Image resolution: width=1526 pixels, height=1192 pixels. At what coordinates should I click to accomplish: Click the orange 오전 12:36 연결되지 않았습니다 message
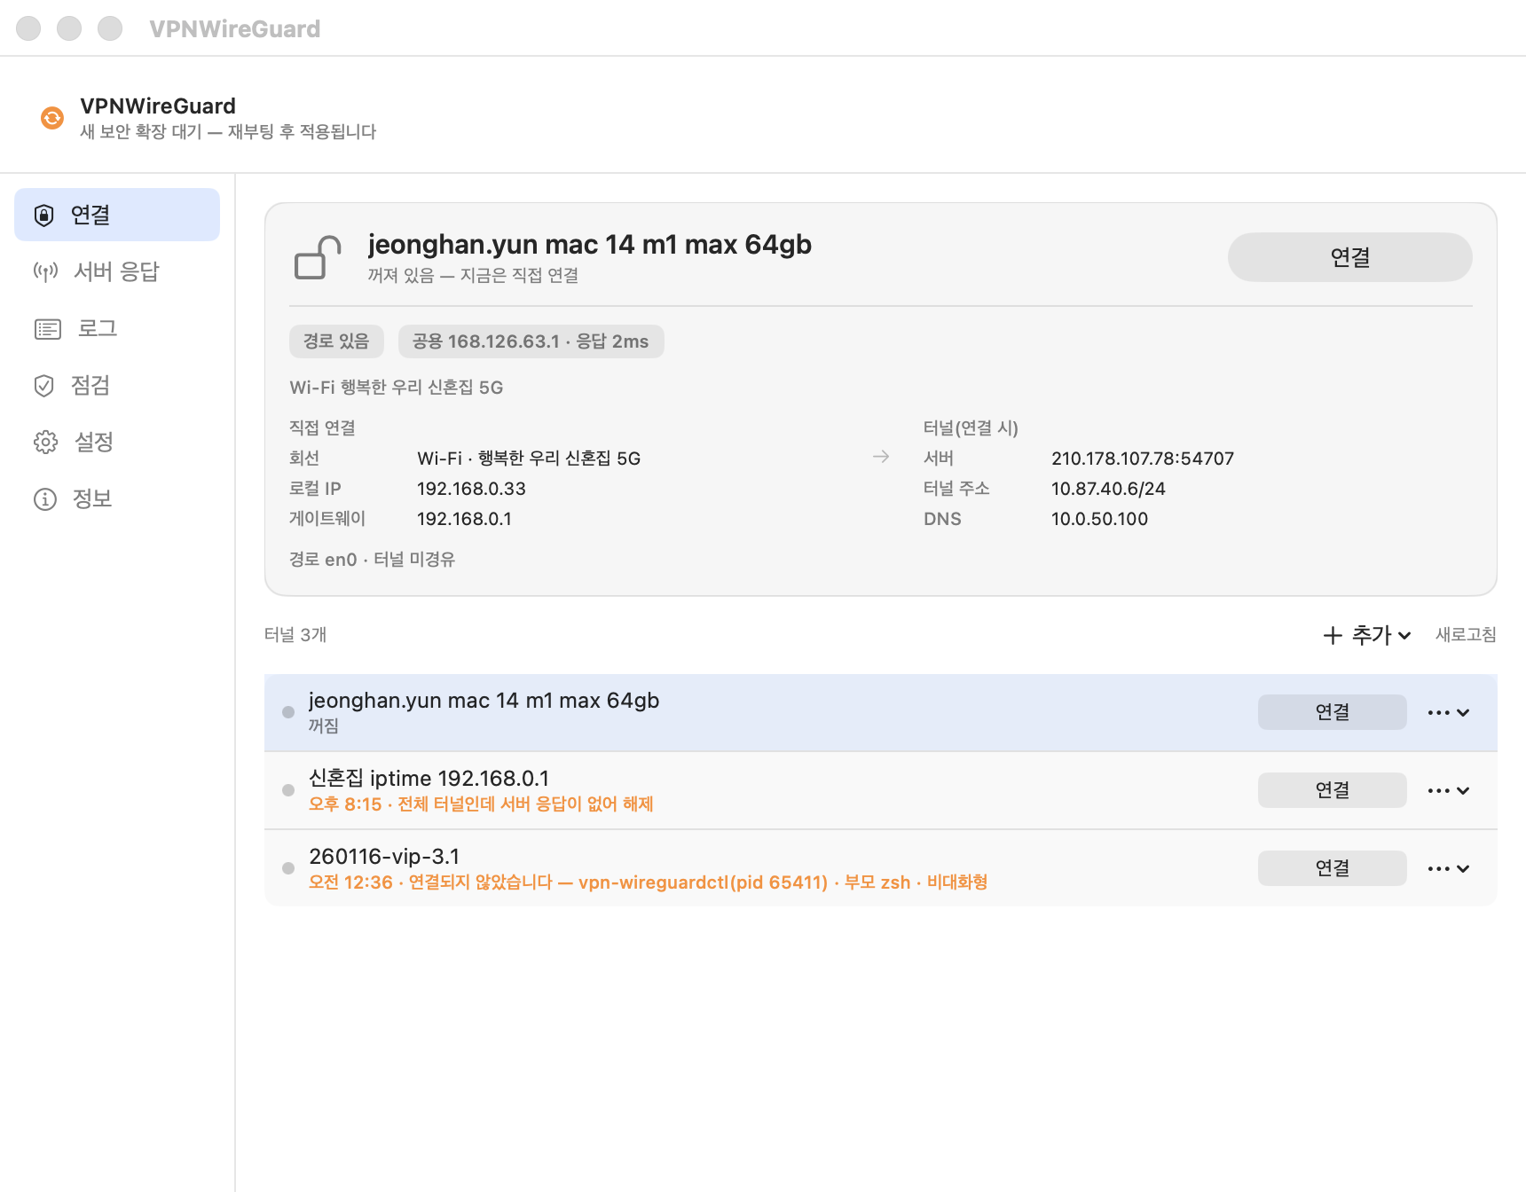coord(648,882)
